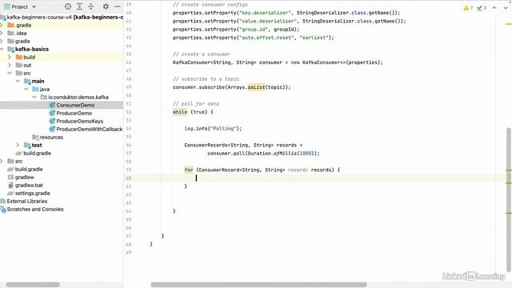
Task: Click the for keyword on line 59
Action: tap(189, 170)
